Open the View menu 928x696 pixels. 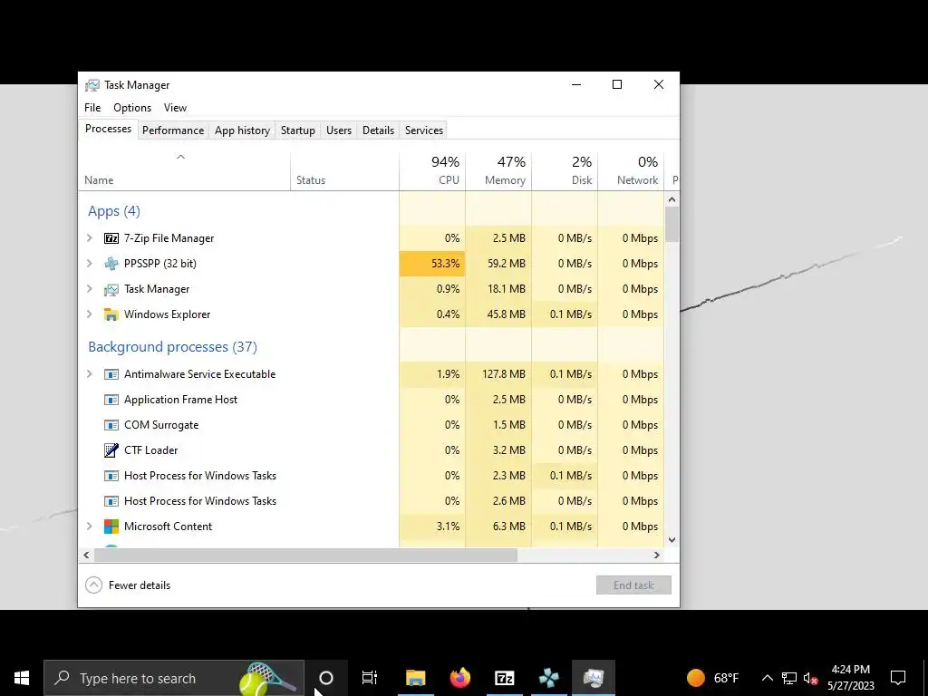pos(175,108)
